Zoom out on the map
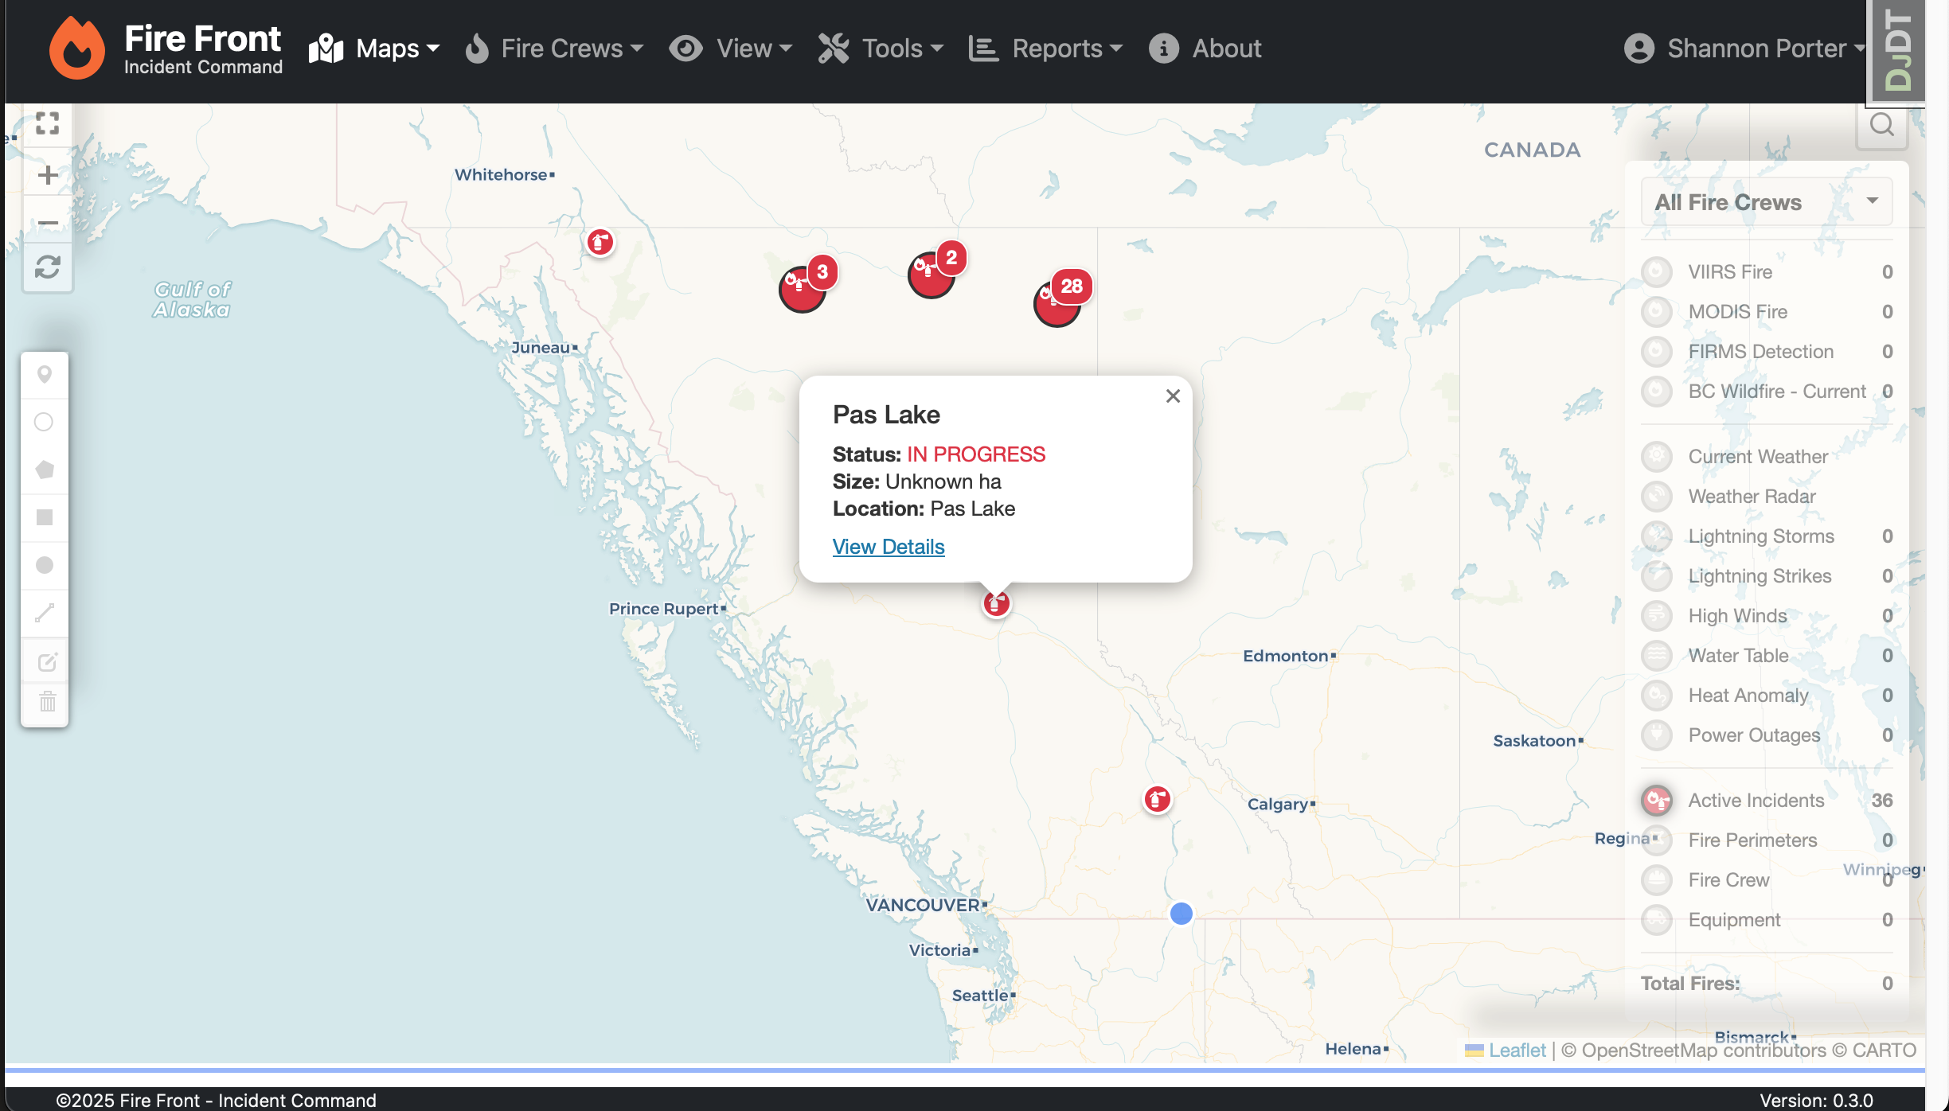 pyautogui.click(x=47, y=223)
